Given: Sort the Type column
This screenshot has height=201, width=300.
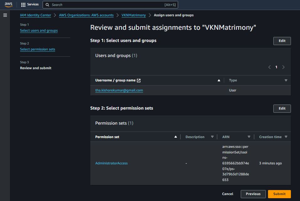Looking at the screenshot, I should pyautogui.click(x=286, y=80).
